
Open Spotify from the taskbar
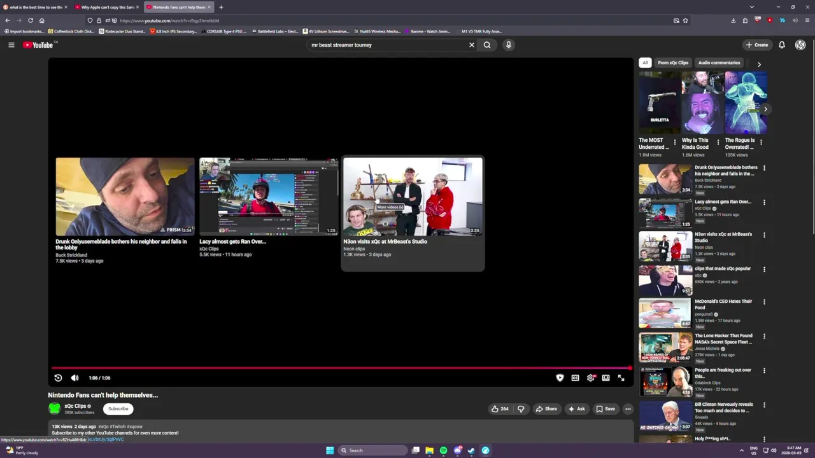tap(443, 450)
